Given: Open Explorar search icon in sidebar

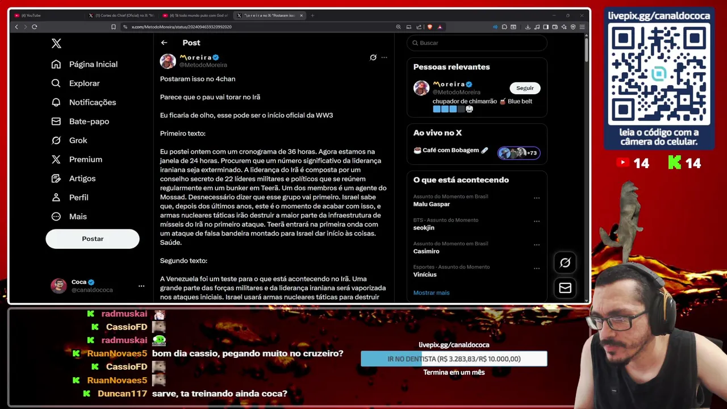Looking at the screenshot, I should click(56, 83).
